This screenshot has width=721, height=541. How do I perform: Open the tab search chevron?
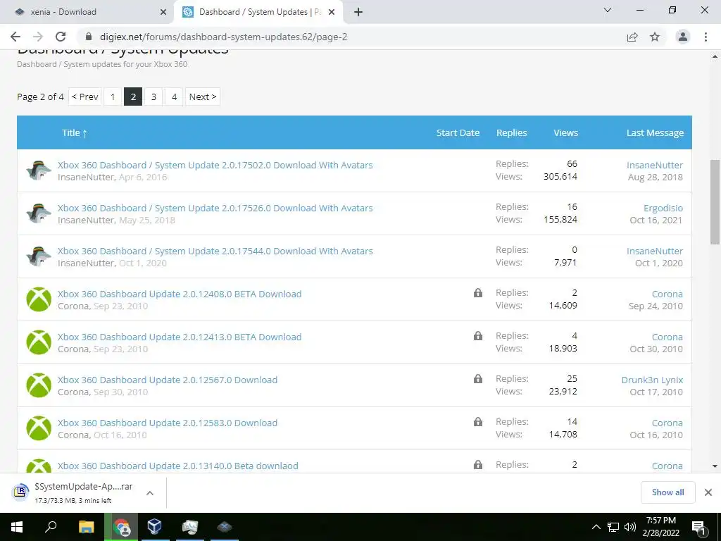pyautogui.click(x=608, y=10)
